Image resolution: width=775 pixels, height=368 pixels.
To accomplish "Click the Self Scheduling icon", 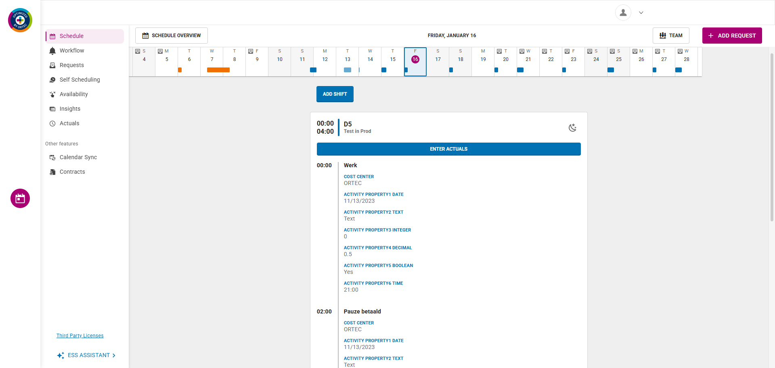I will 52,80.
